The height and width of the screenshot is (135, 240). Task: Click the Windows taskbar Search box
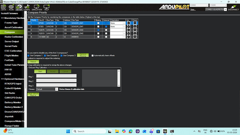89,131
